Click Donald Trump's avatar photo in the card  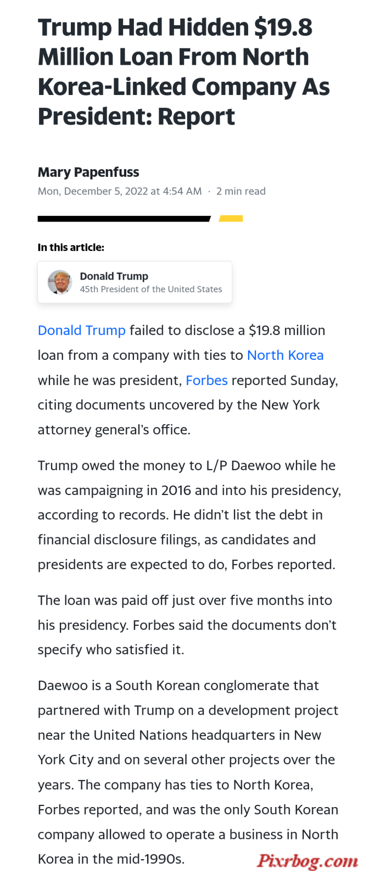pyautogui.click(x=60, y=282)
